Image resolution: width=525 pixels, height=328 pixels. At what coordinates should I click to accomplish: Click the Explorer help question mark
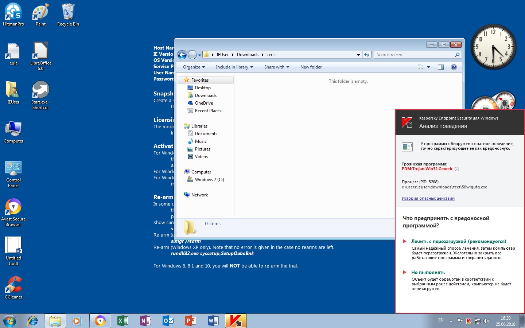coord(454,67)
